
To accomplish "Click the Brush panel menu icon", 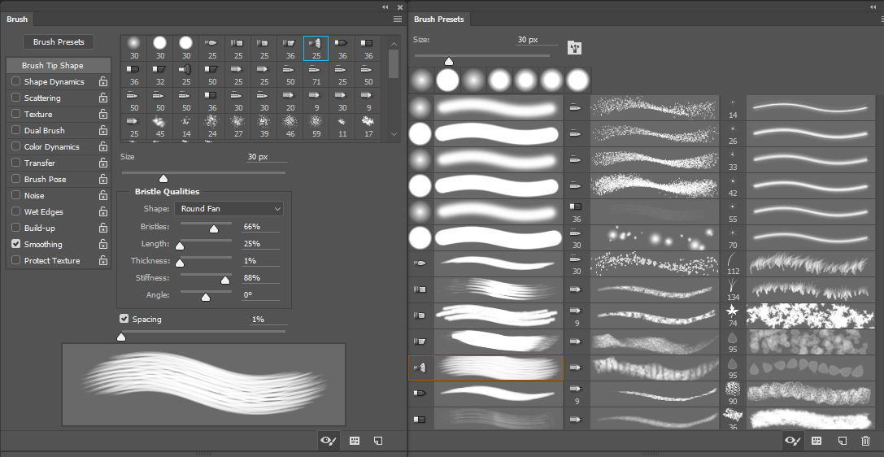I will (397, 19).
